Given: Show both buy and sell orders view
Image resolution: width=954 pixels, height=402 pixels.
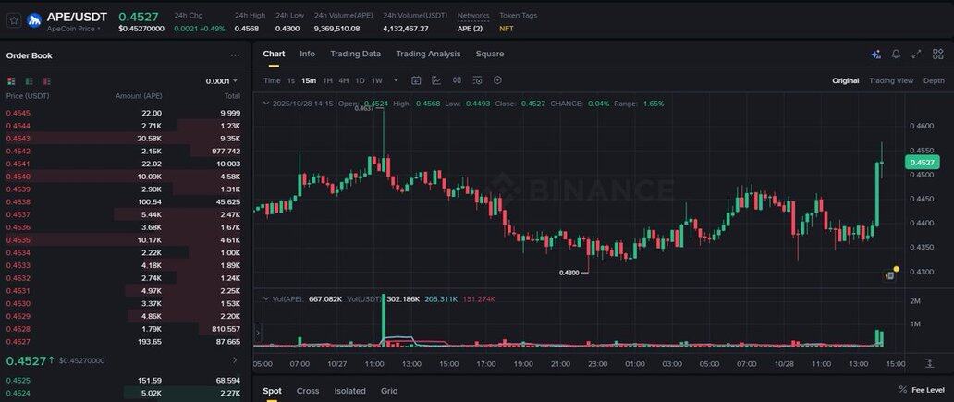Looking at the screenshot, I should coord(11,81).
